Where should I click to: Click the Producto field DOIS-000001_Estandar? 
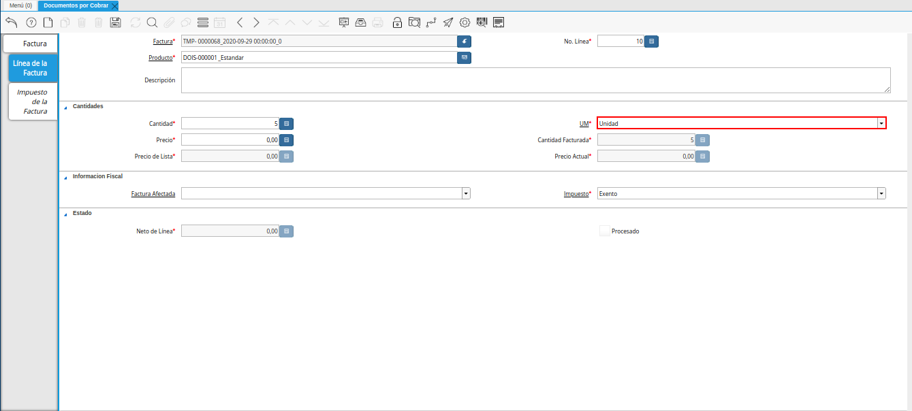[x=319, y=58]
